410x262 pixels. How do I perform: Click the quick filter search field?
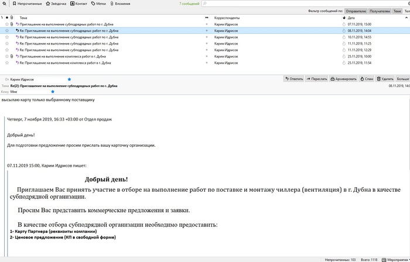point(306,4)
